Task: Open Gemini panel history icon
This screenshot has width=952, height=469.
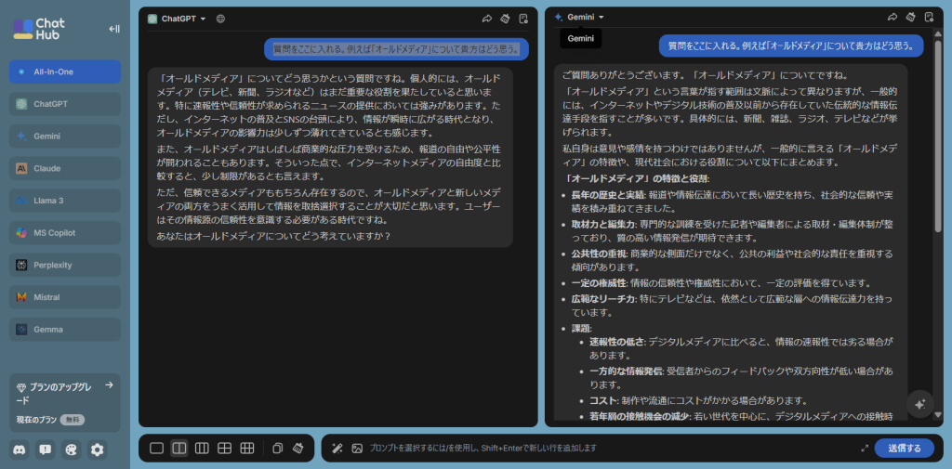Action: pos(929,17)
